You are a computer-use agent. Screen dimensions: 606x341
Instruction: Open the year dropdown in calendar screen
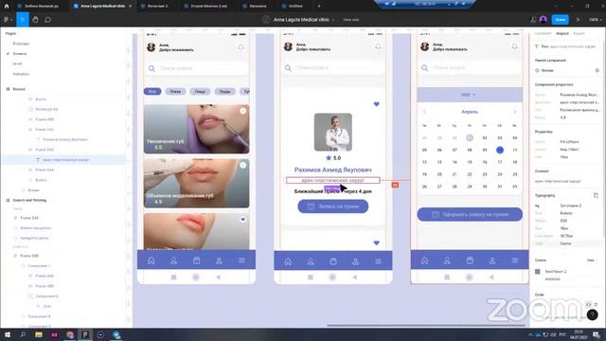point(469,95)
